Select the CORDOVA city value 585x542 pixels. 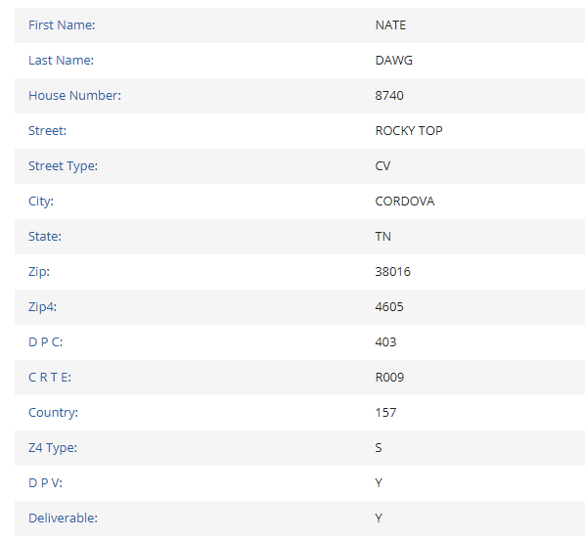(404, 202)
